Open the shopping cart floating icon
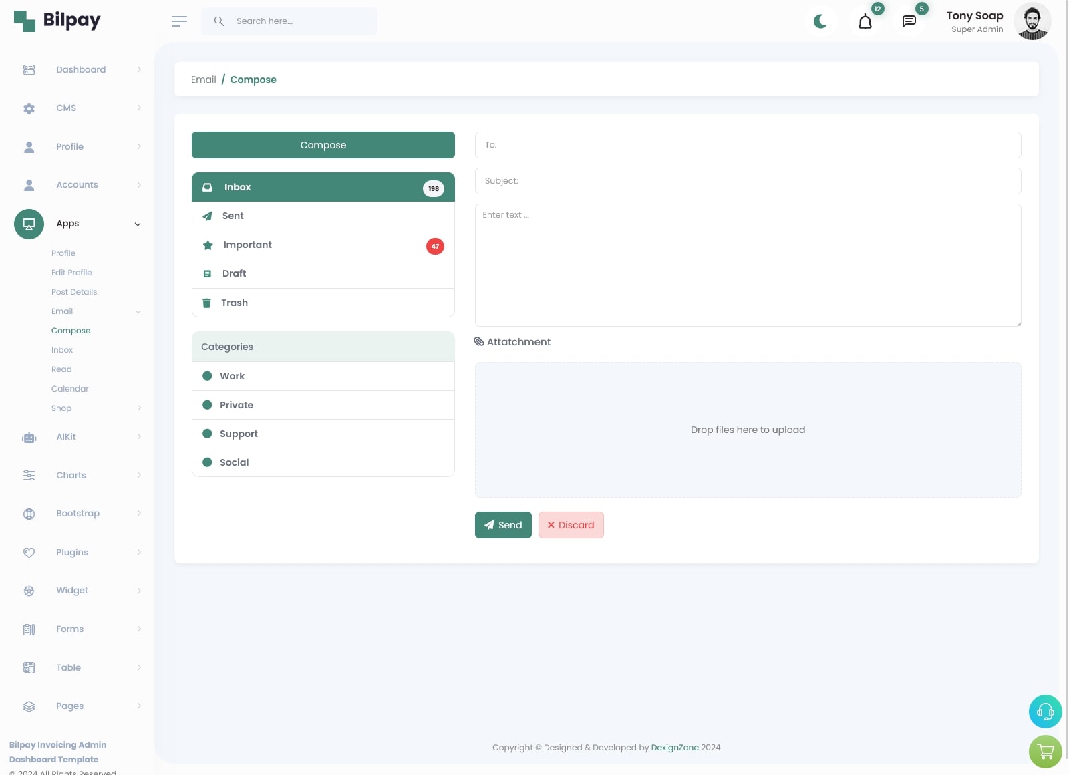 coord(1045,752)
